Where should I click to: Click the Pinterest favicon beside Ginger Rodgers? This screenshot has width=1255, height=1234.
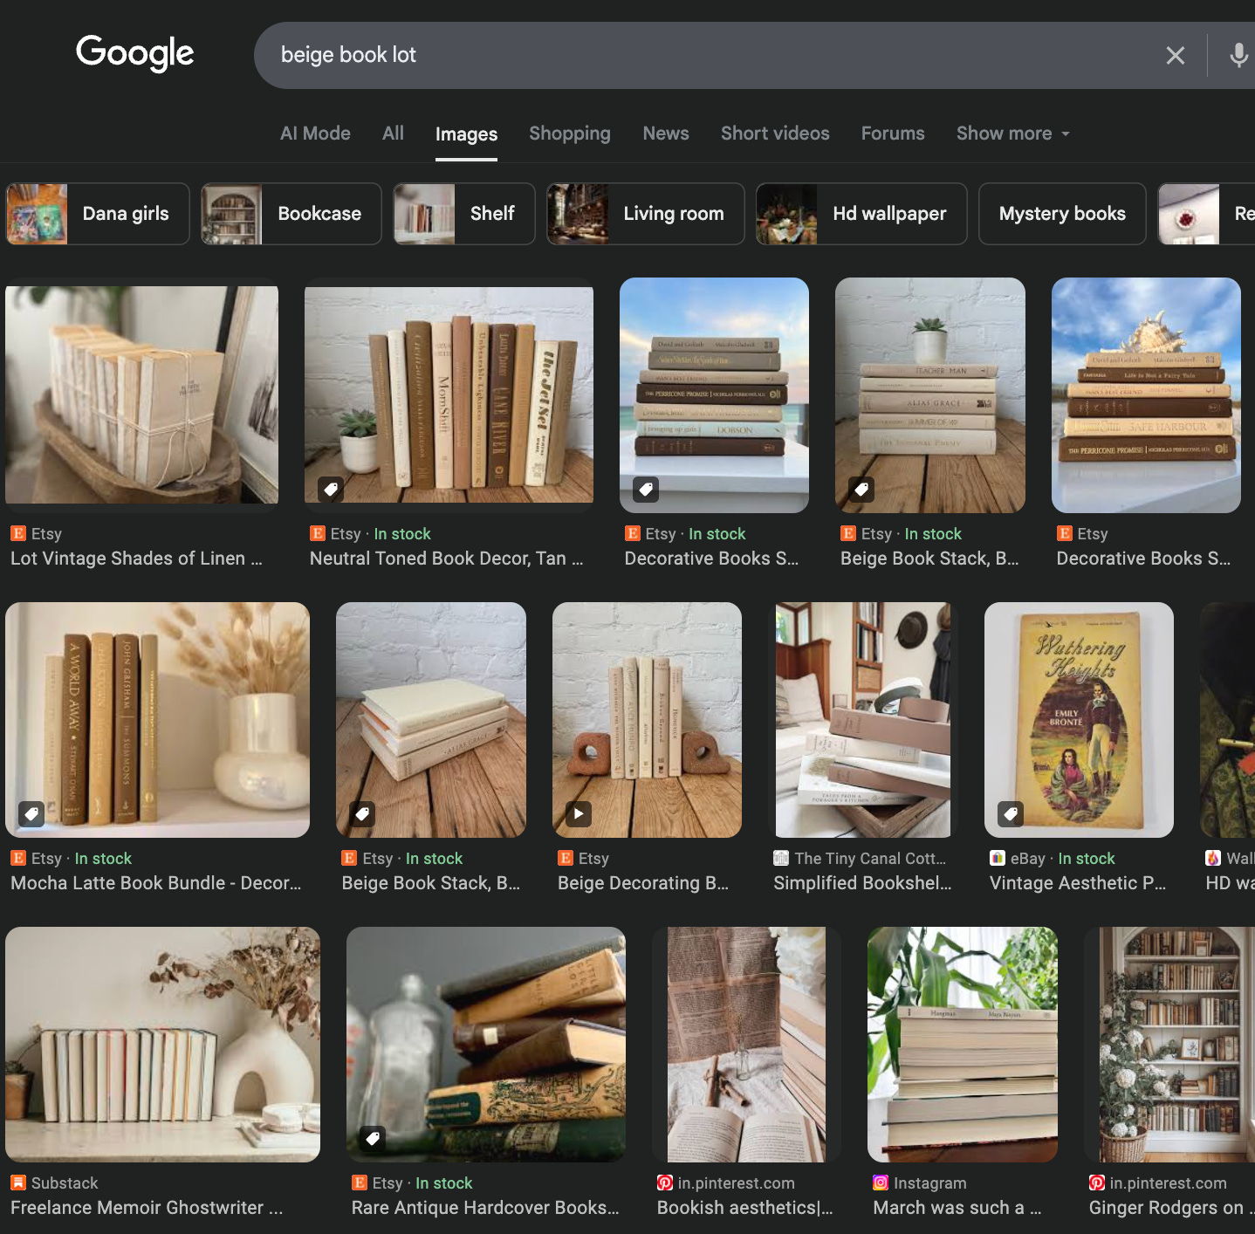point(1097,1183)
